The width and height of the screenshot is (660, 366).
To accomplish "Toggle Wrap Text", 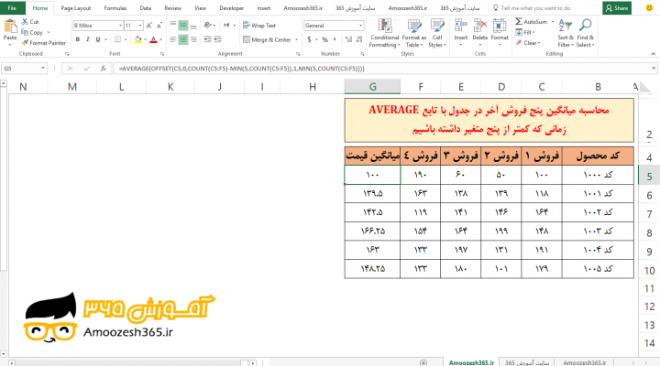I will (x=259, y=26).
